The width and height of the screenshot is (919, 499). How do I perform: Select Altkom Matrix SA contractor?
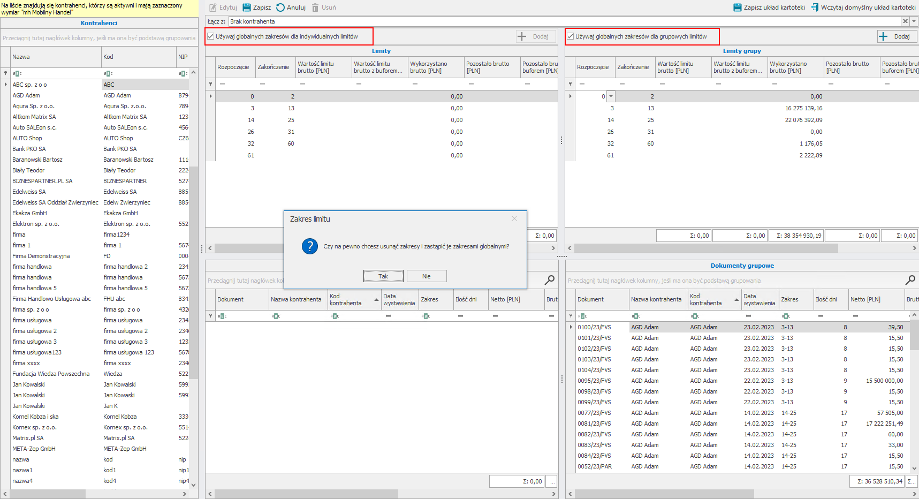coord(100,117)
